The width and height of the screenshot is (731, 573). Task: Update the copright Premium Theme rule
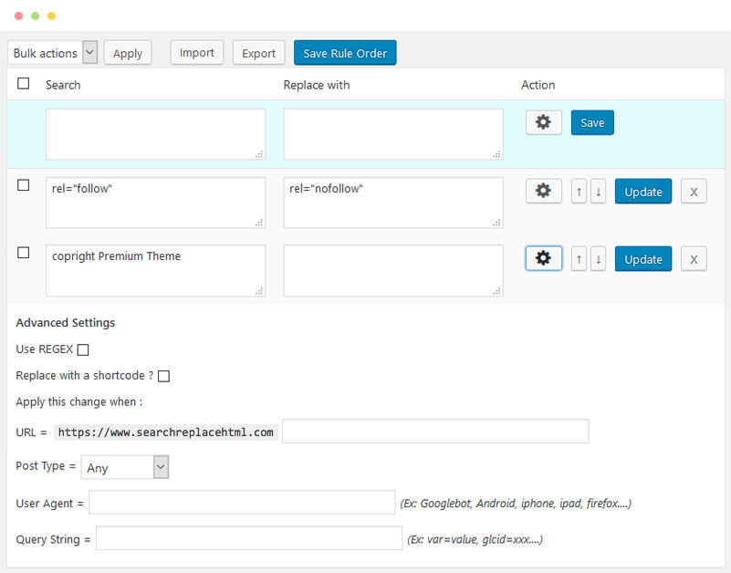tap(643, 259)
